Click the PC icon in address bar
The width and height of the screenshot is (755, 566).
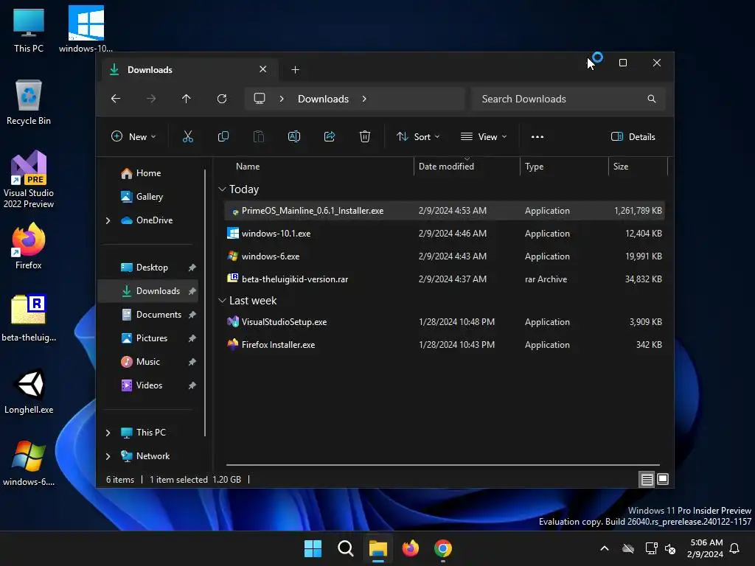pyautogui.click(x=260, y=99)
